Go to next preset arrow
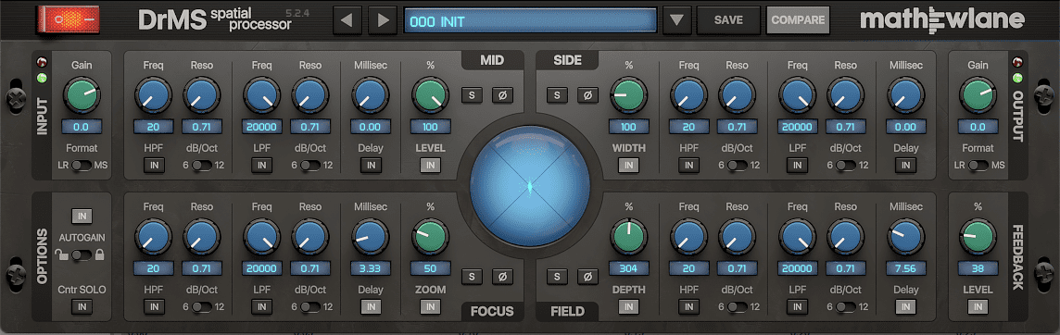Image resolution: width=1060 pixels, height=335 pixels. [384, 20]
